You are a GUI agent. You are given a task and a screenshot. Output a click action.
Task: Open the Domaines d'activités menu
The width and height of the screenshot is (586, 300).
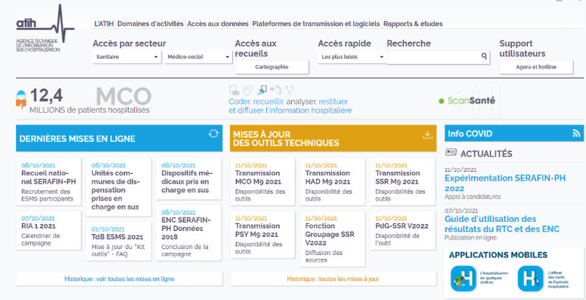click(x=150, y=24)
